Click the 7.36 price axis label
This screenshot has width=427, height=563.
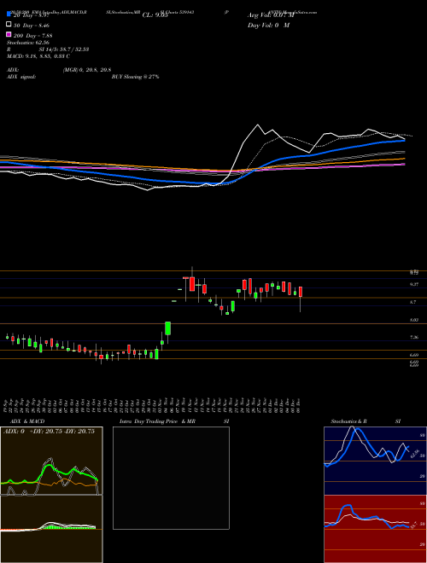point(414,337)
